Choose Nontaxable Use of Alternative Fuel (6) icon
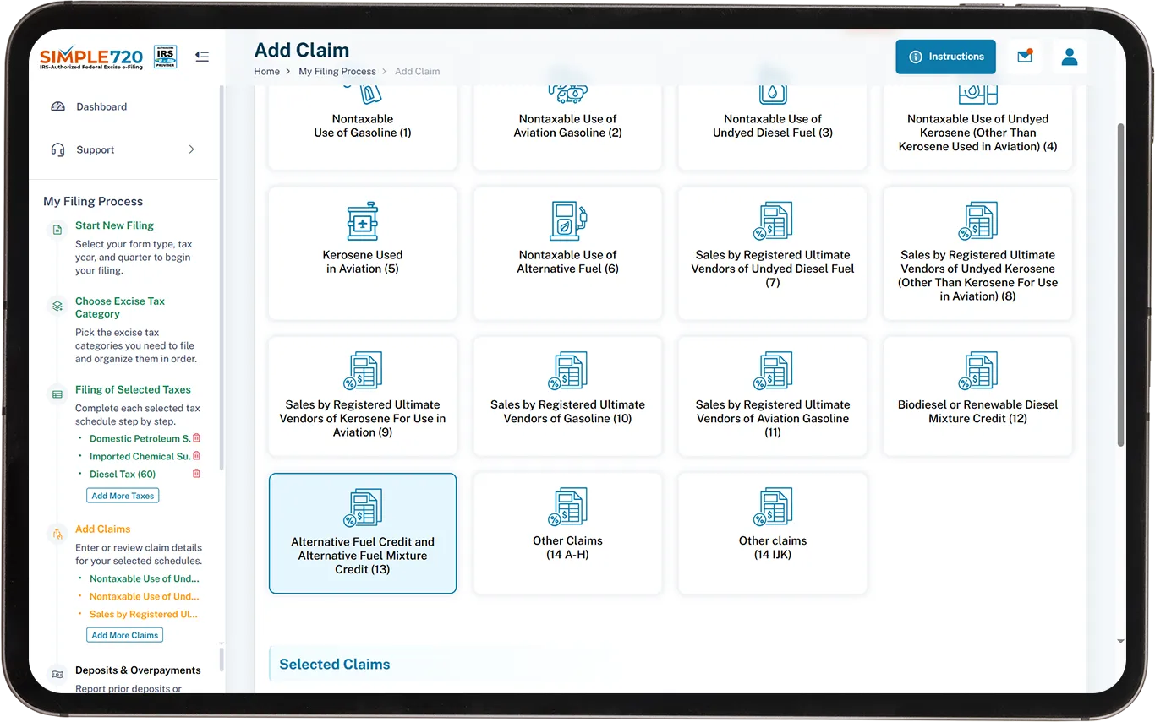Image resolution: width=1155 pixels, height=722 pixels. tap(567, 222)
